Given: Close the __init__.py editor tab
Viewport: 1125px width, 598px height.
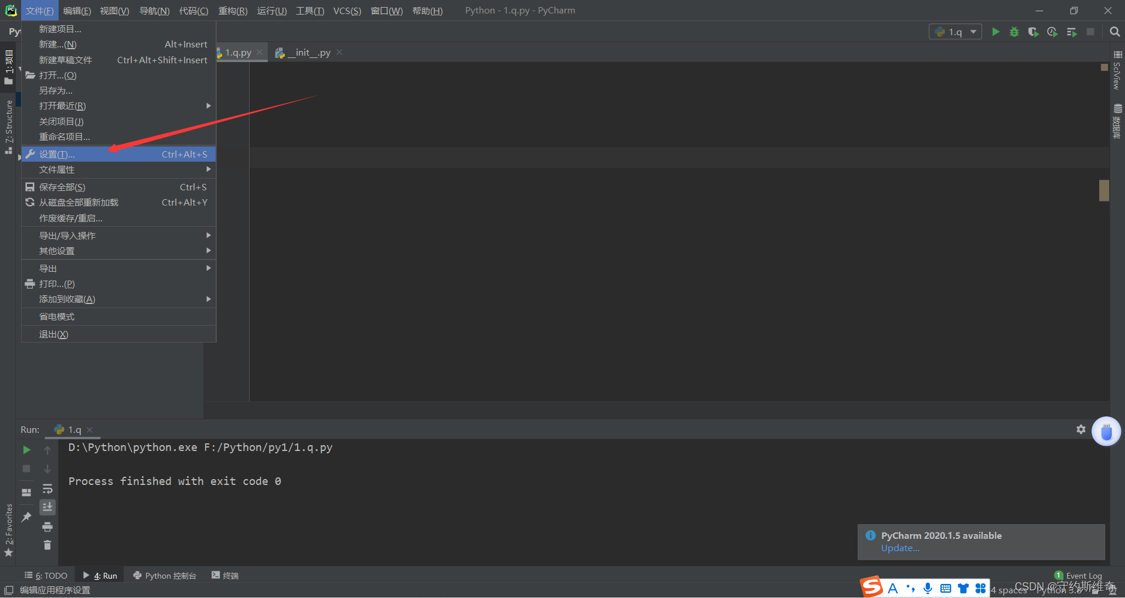Looking at the screenshot, I should (339, 52).
